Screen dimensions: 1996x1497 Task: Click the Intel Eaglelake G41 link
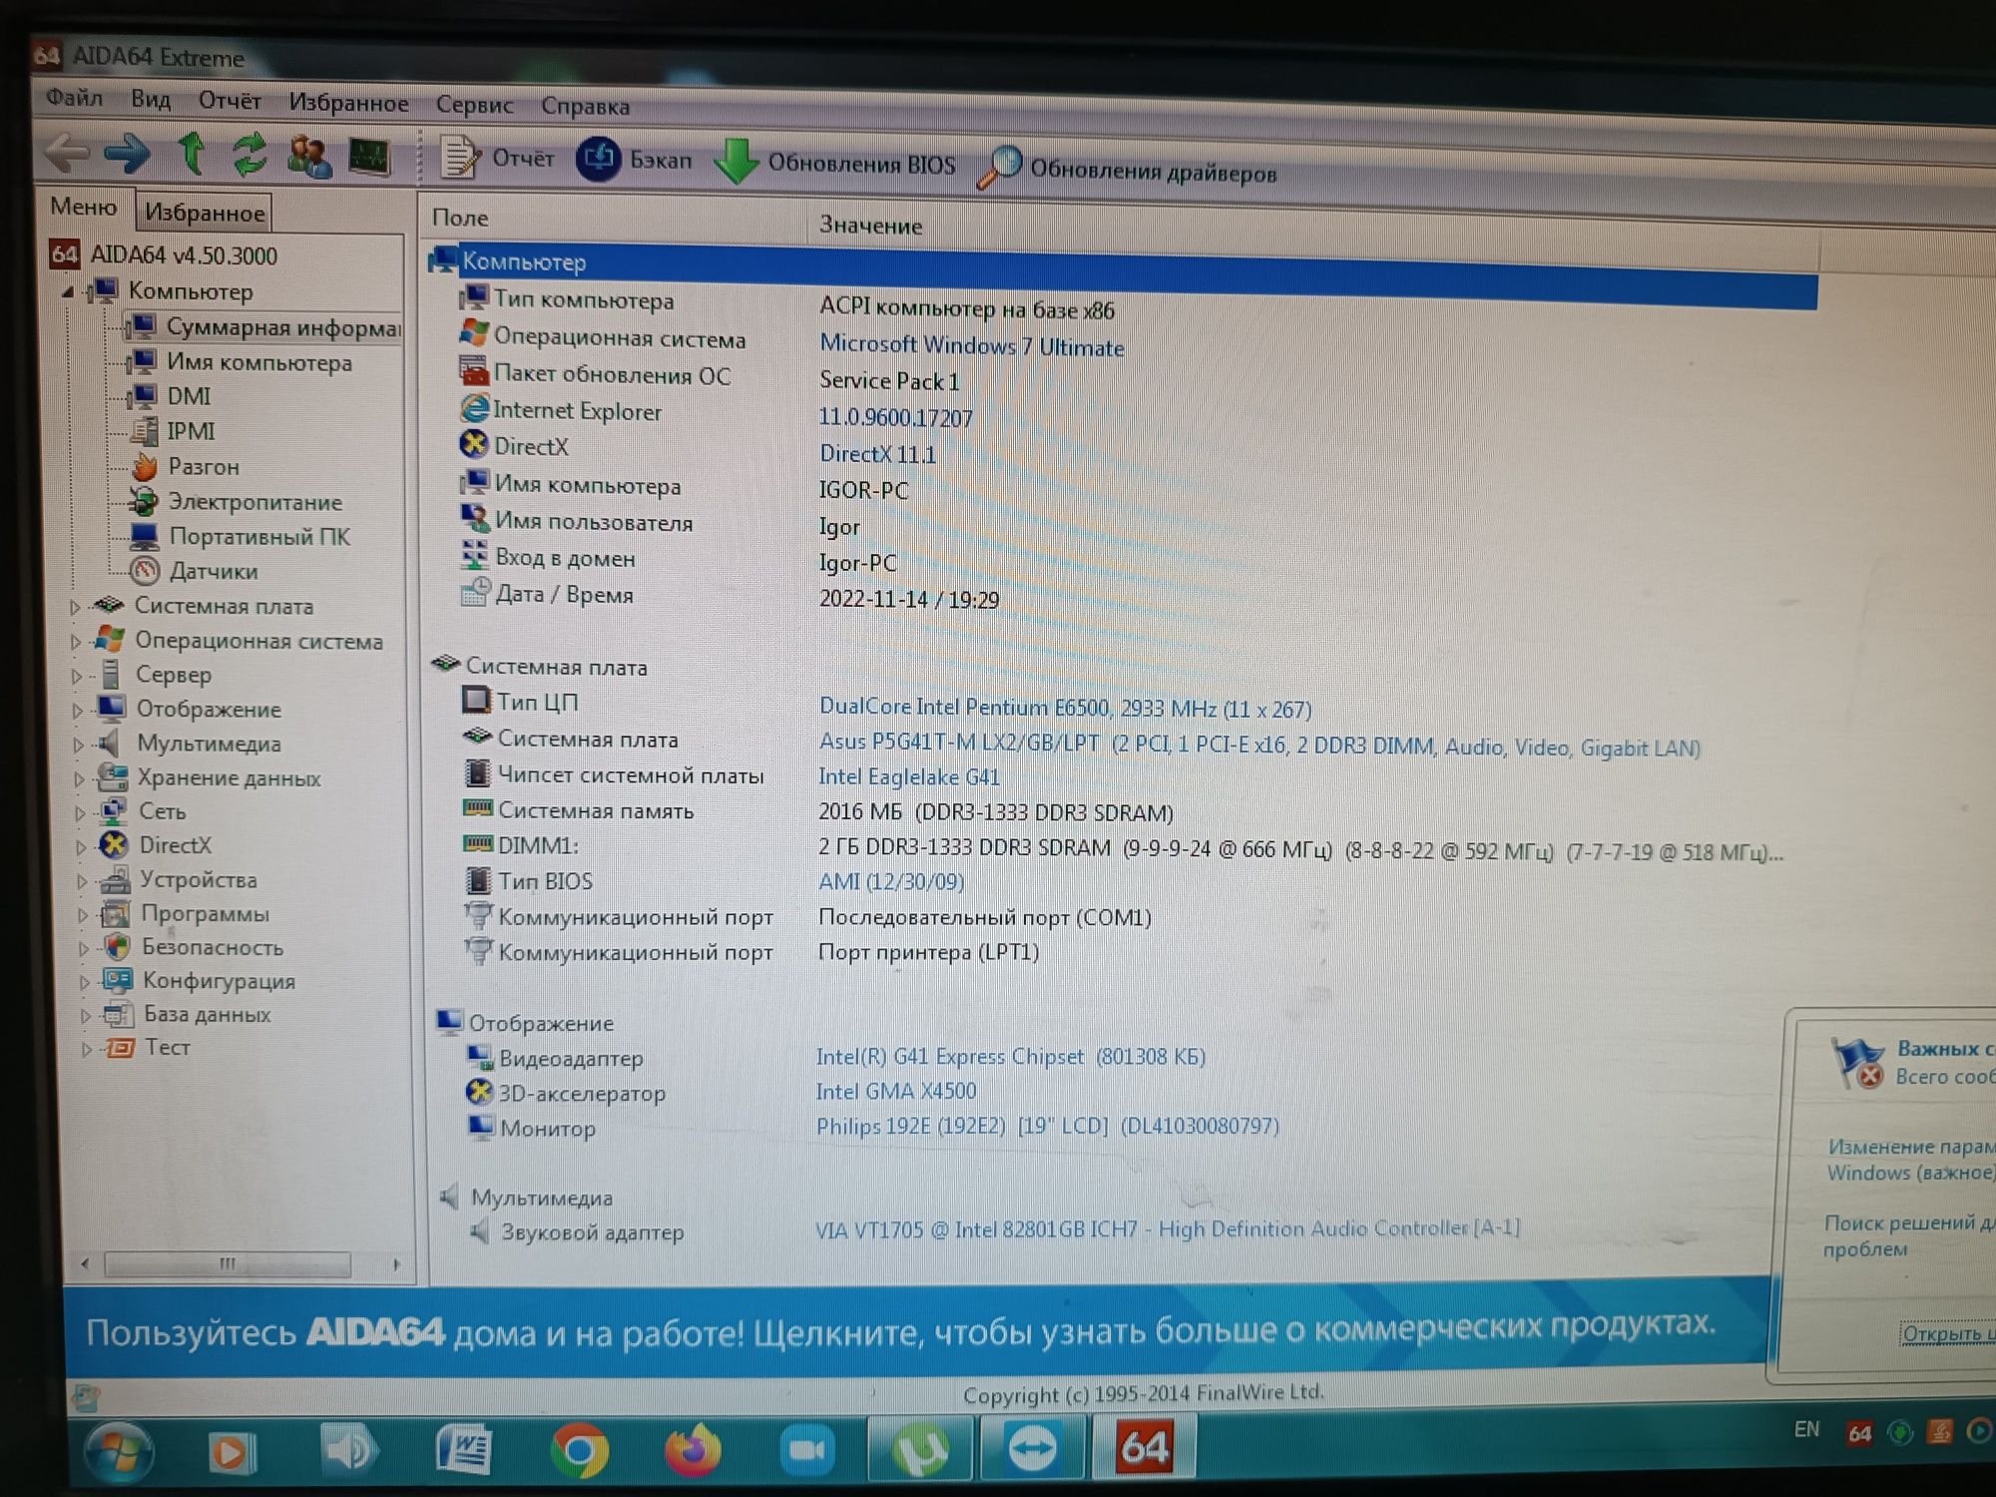908,776
